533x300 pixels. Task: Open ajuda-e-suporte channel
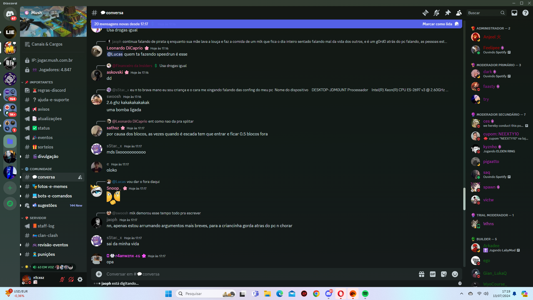pos(53,100)
